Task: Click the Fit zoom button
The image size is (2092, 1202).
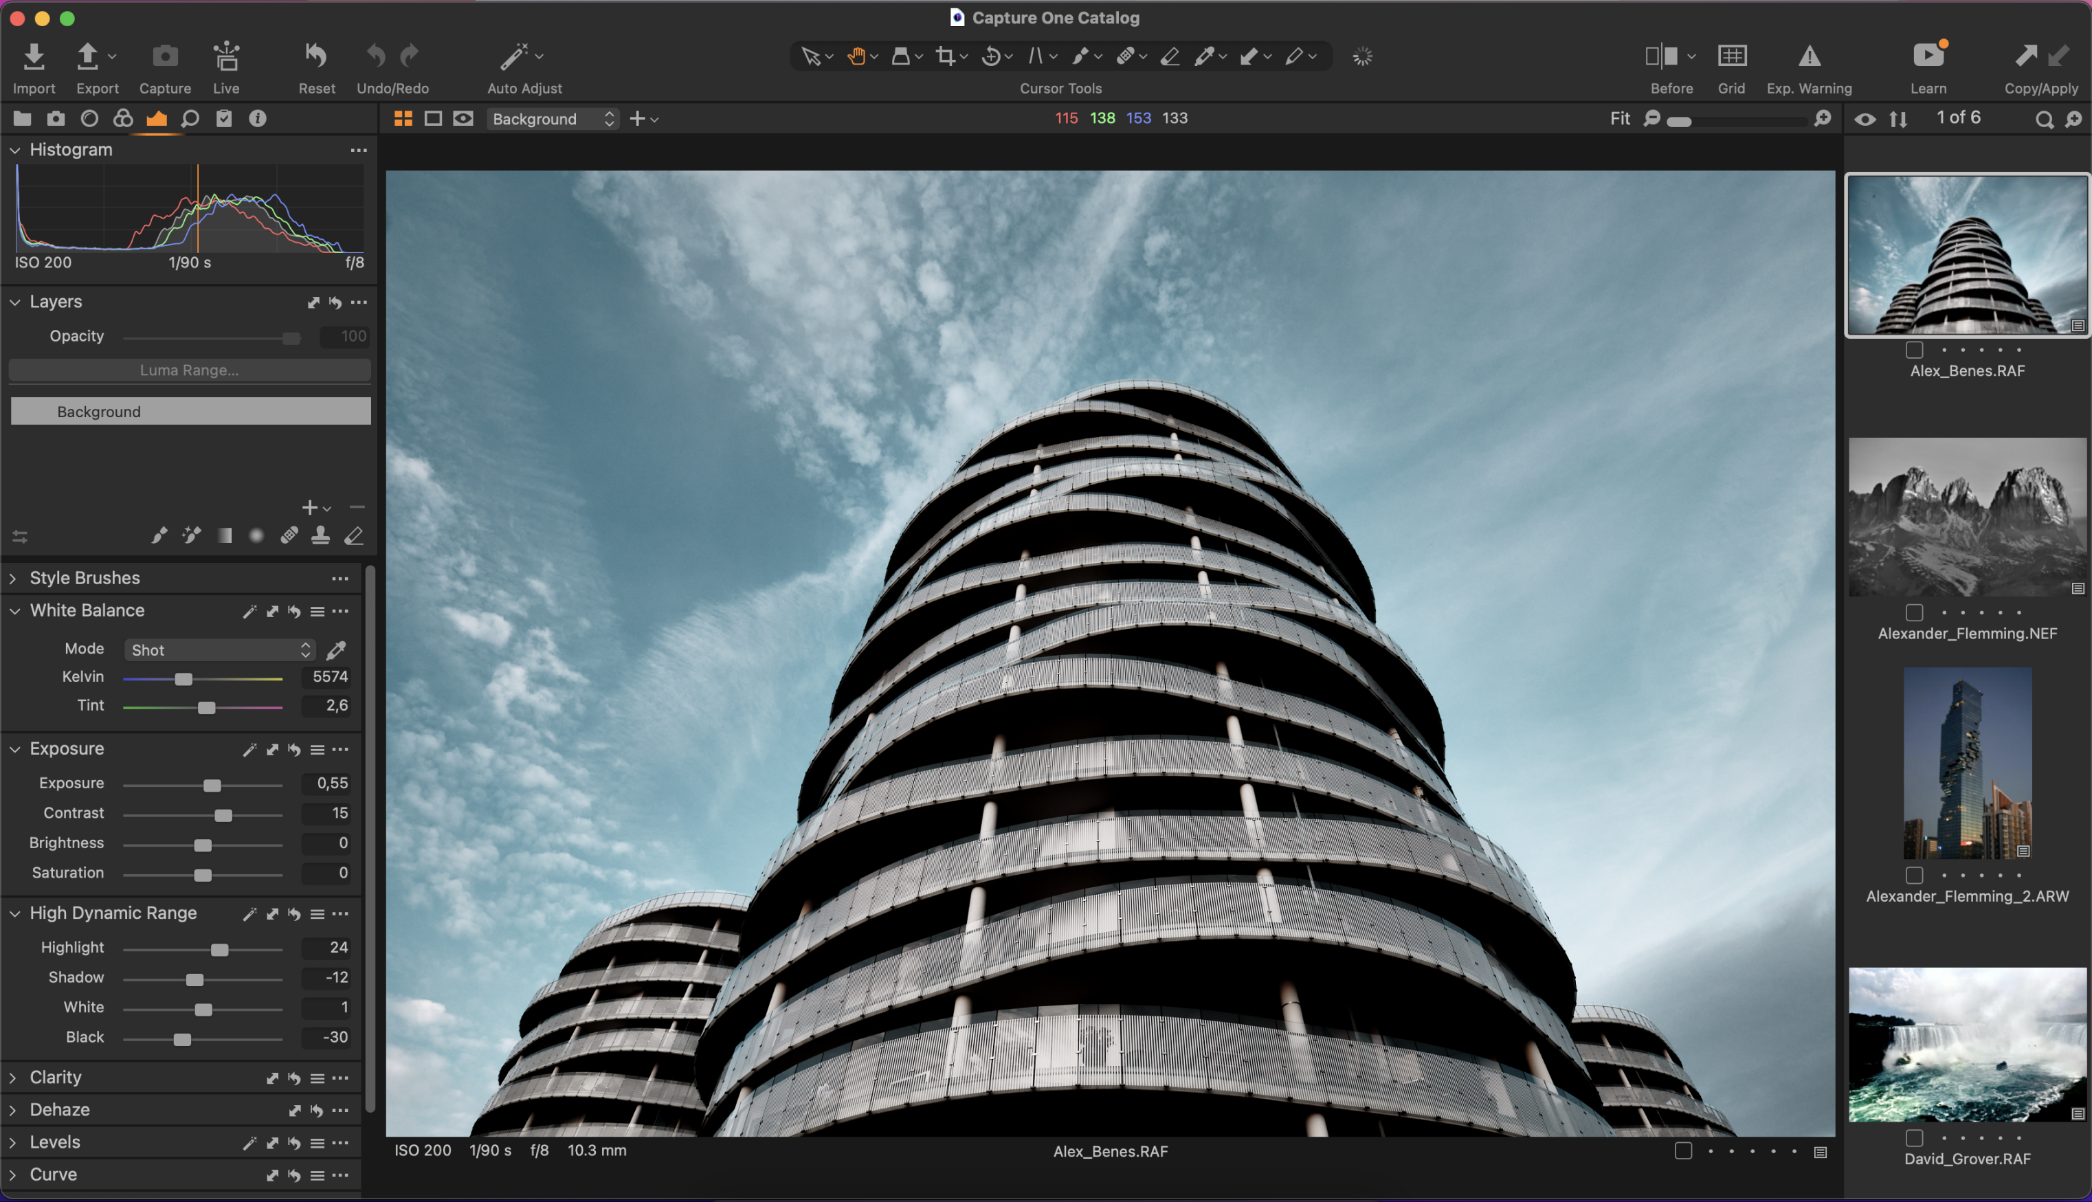Action: click(1620, 119)
